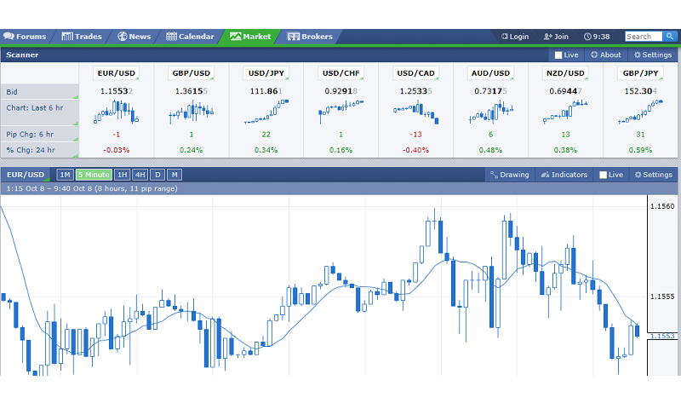Open the Forums section via its speech-bubble icon
Image resolution: width=681 pixels, height=409 pixels.
click(9, 37)
